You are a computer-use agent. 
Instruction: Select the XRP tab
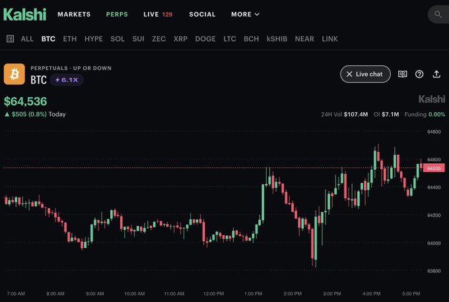click(x=180, y=39)
